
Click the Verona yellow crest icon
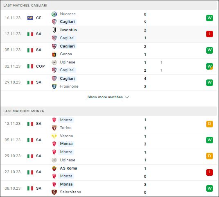coord(54,136)
